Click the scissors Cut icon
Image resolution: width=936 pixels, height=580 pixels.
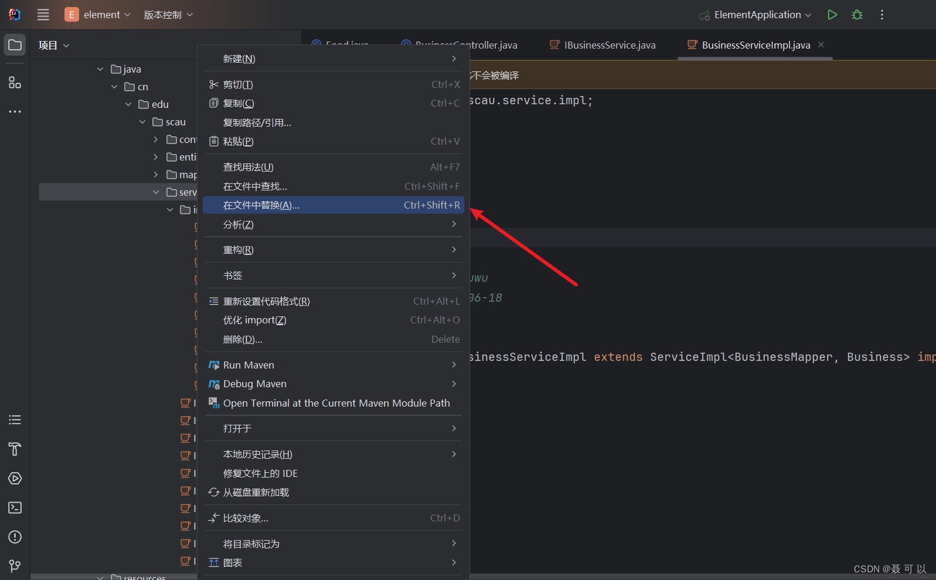point(214,84)
